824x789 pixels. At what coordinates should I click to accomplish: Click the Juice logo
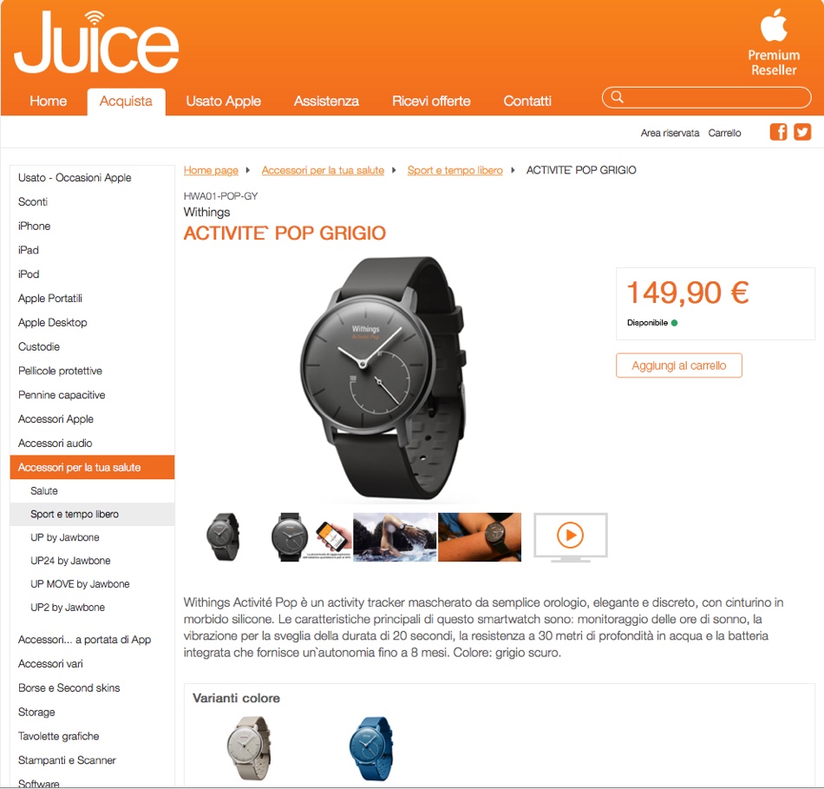[x=96, y=42]
